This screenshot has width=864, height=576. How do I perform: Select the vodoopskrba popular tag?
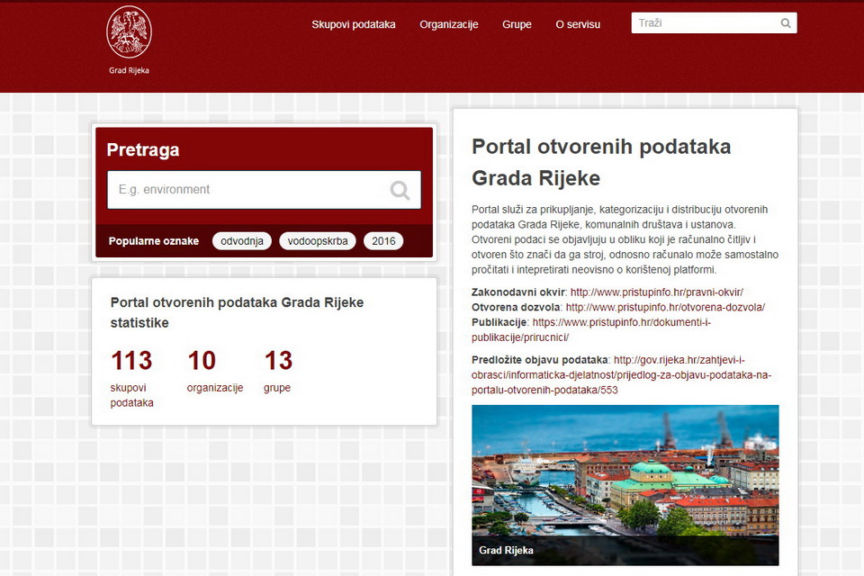(317, 240)
